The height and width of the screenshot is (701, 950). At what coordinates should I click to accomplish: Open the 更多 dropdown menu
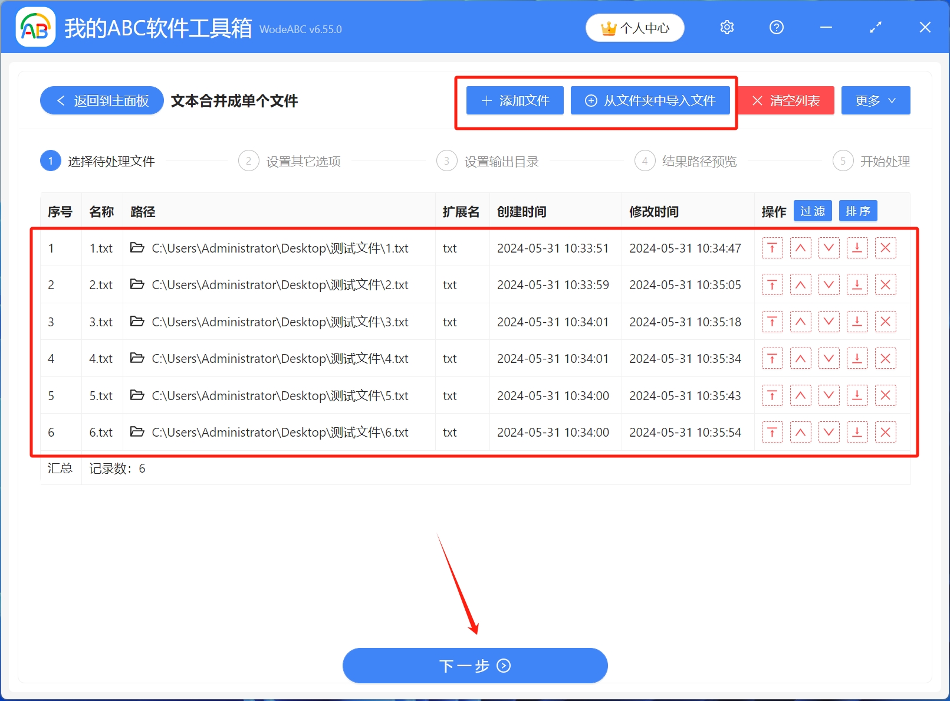pos(875,100)
